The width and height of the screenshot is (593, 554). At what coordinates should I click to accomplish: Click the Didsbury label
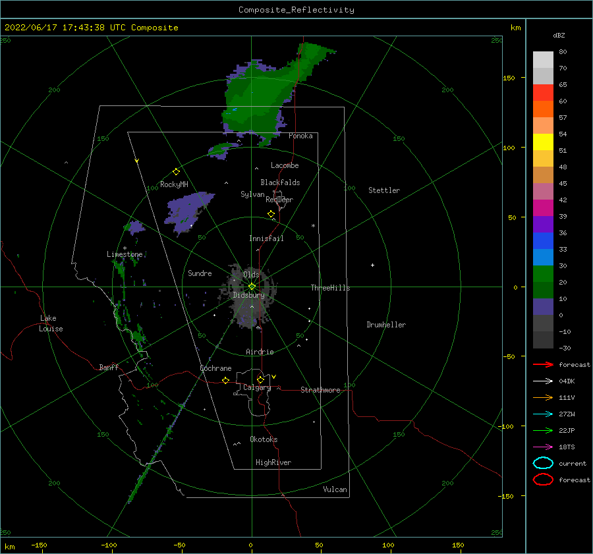pos(248,295)
